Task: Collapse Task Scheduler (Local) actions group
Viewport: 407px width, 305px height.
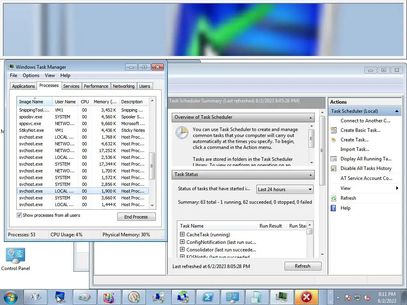Action: point(397,111)
